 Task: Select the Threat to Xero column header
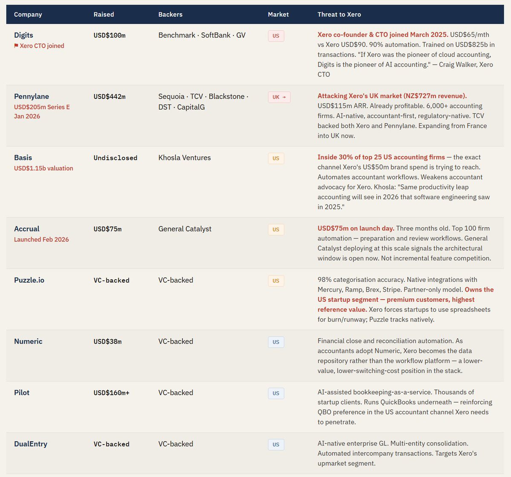click(339, 14)
